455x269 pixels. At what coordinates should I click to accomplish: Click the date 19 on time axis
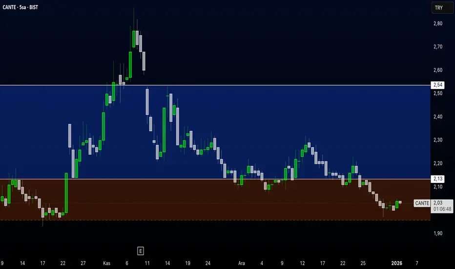[188, 263]
